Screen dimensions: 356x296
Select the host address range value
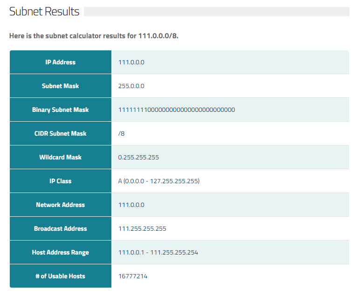tap(158, 253)
